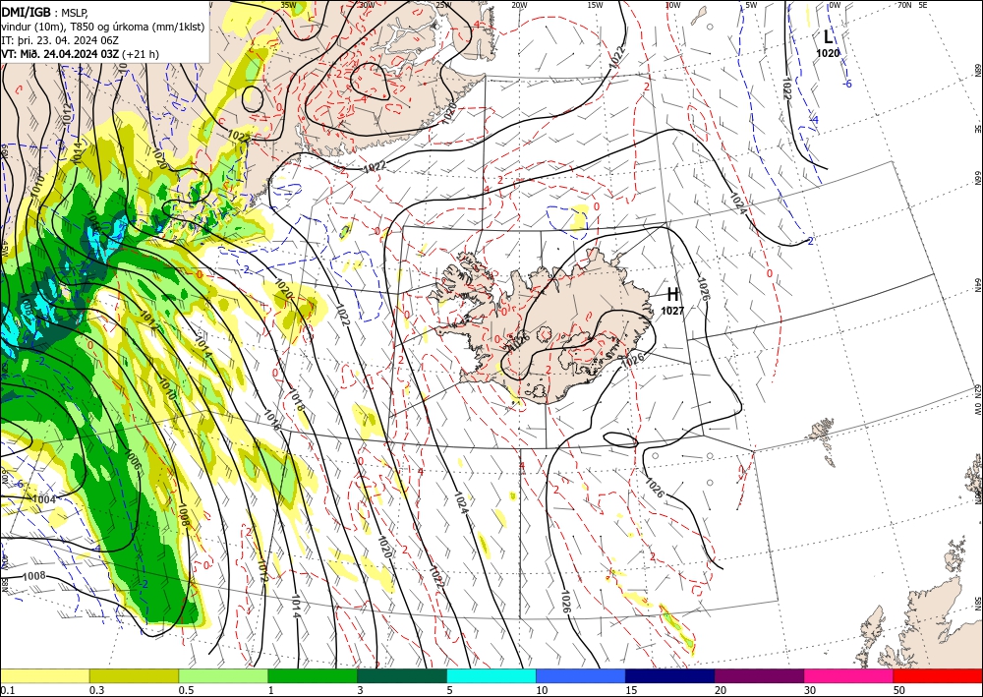Click the '1016' isobar label
This screenshot has height=697, width=983.
[271, 419]
